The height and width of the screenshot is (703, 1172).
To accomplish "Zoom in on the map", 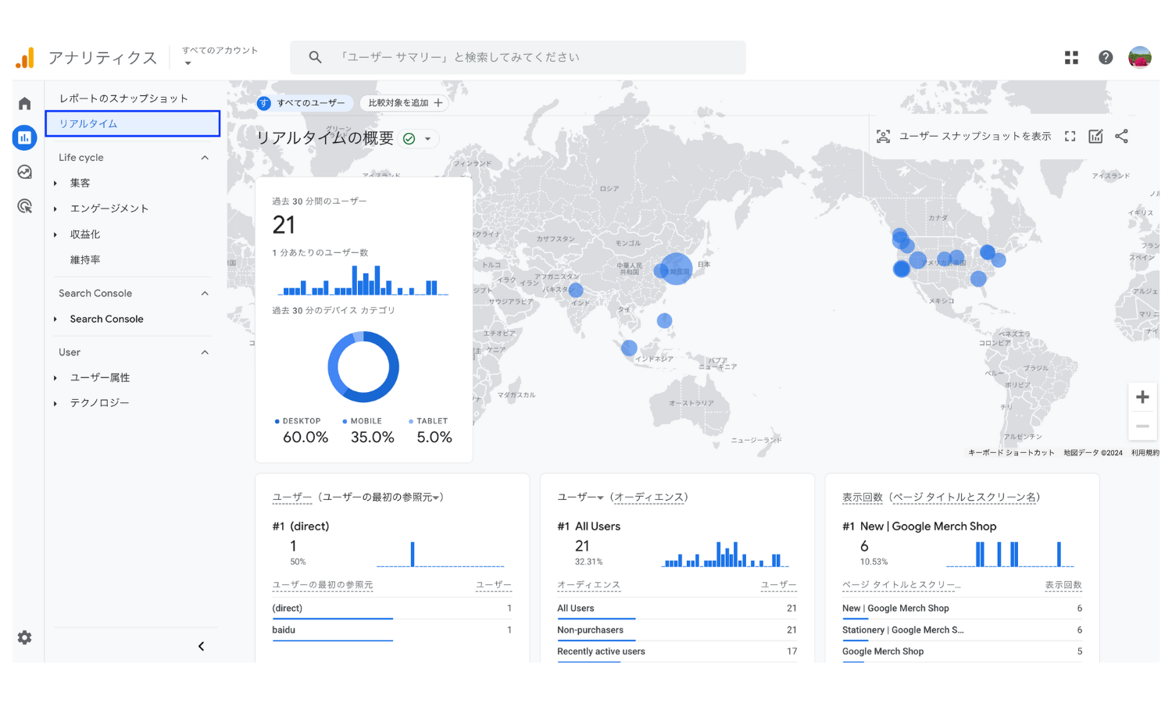I will [1142, 397].
